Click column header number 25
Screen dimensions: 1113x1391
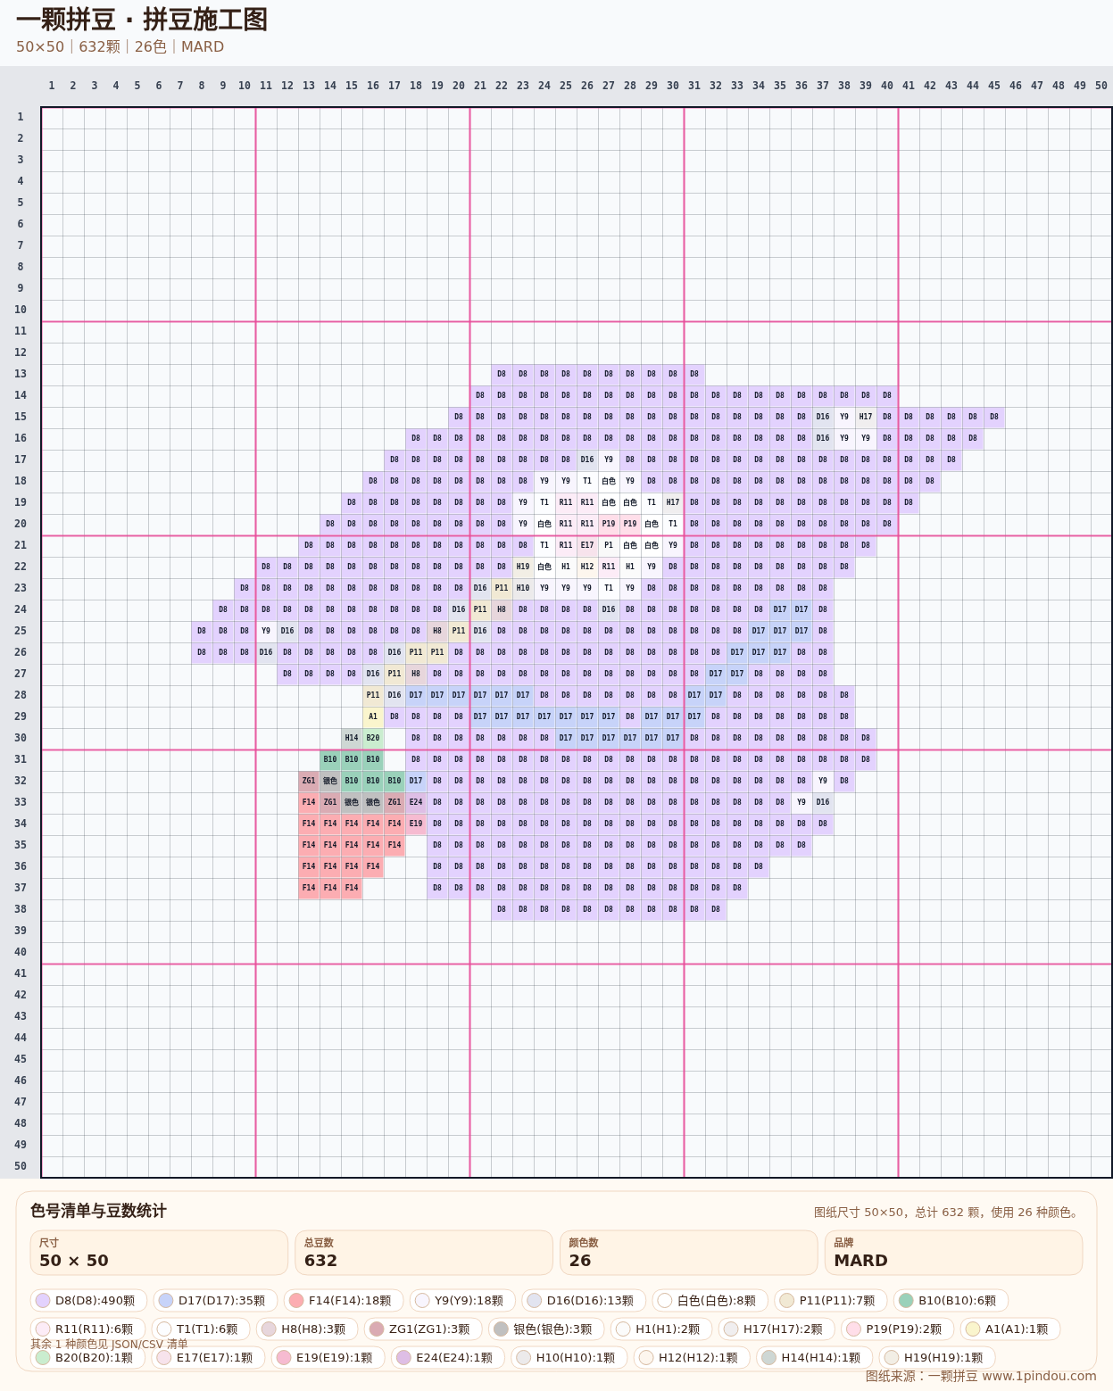(566, 86)
